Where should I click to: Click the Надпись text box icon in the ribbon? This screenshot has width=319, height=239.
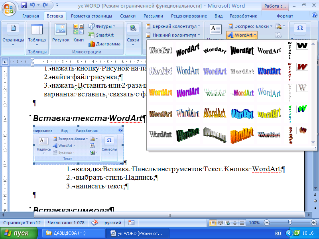[x=215, y=29]
